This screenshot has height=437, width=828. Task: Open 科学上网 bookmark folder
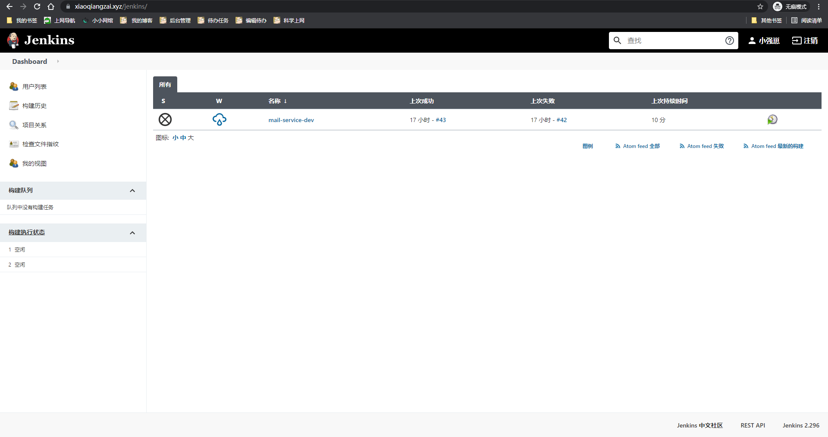pyautogui.click(x=289, y=20)
